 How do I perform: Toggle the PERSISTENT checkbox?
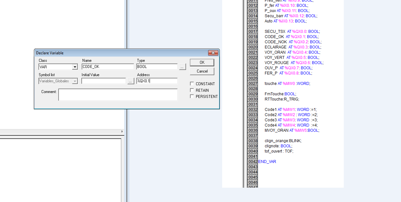(x=192, y=97)
